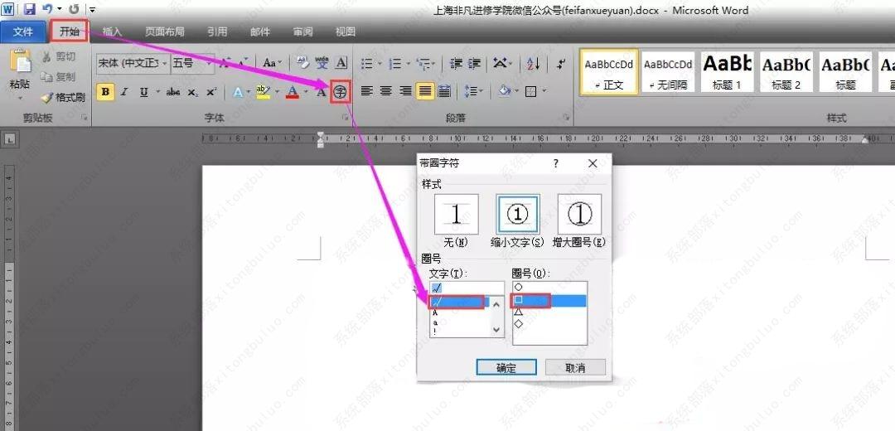Click the 格式刷 (Format Painter) button

coord(63,98)
